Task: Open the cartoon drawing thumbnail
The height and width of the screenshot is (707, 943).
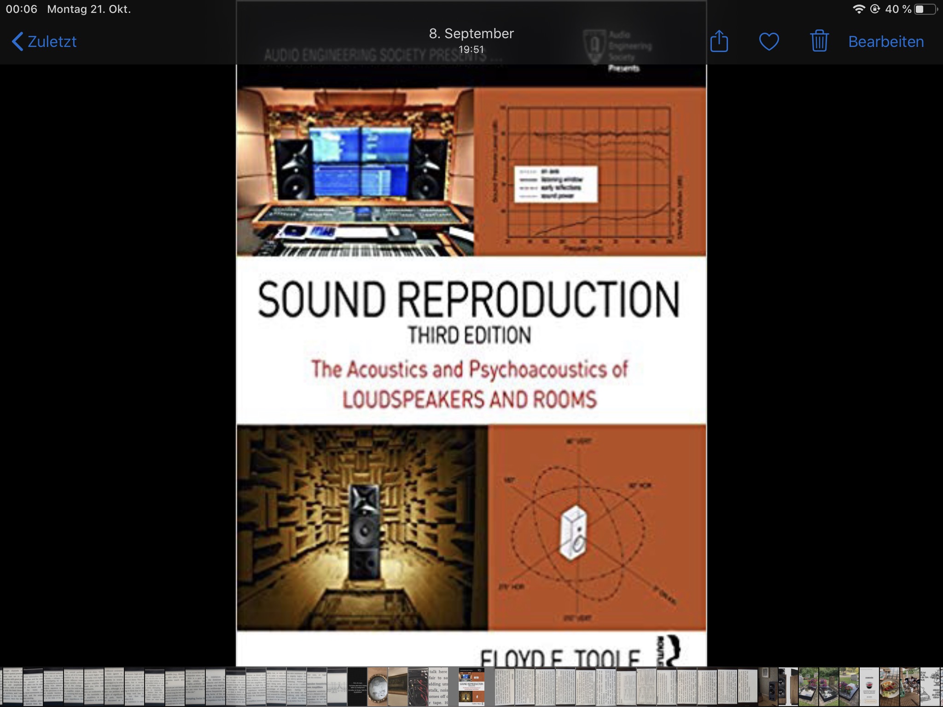Action: click(x=930, y=686)
